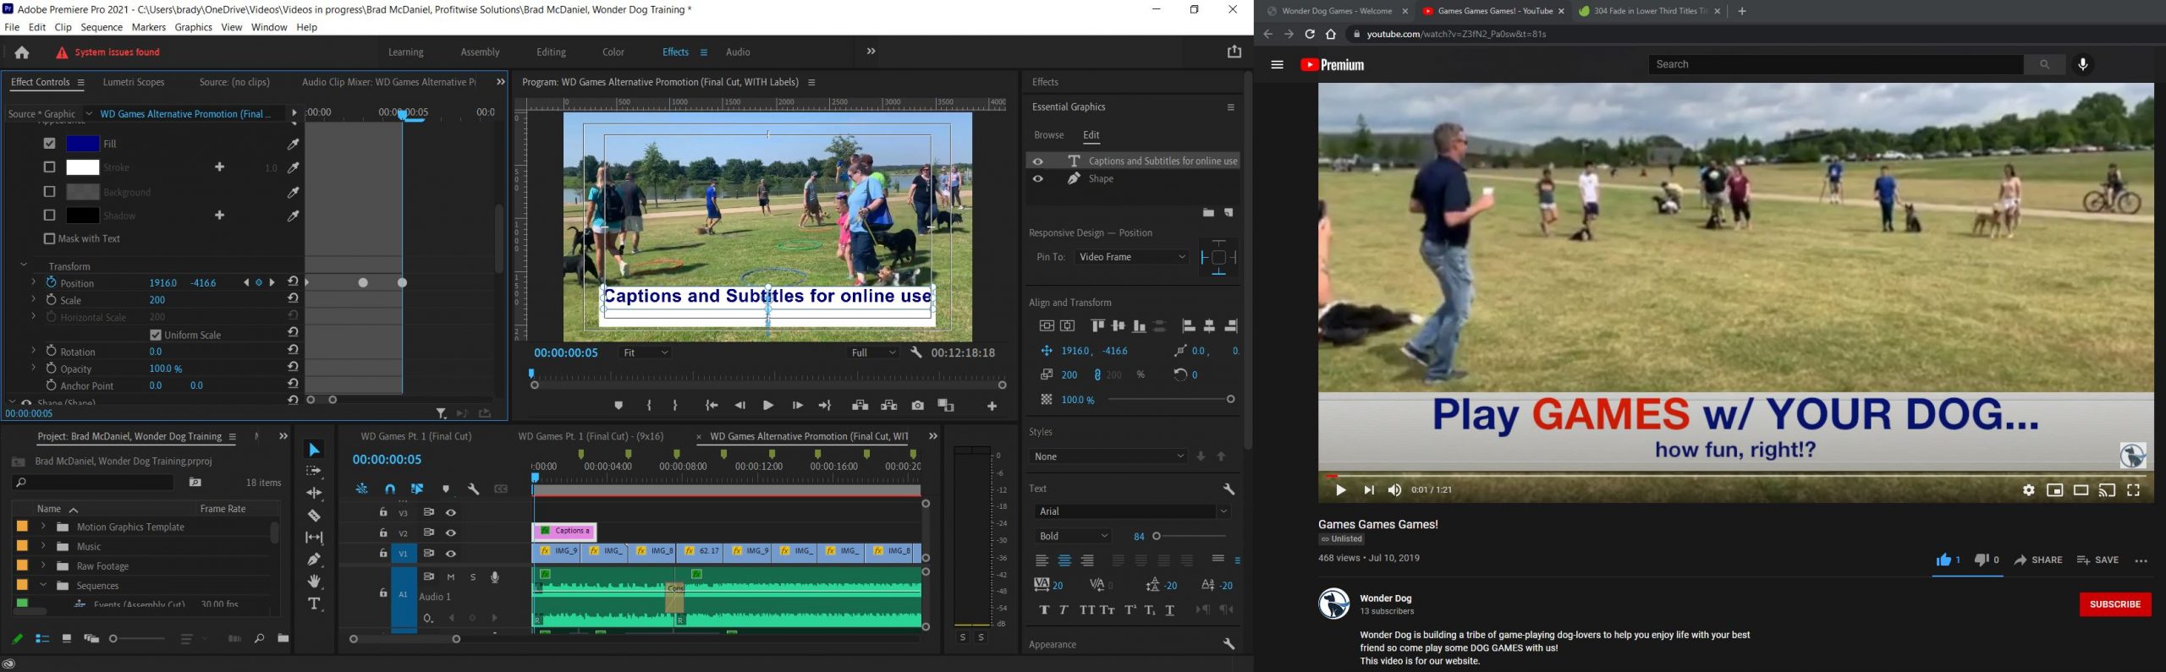Viewport: 2166px width, 672px height.
Task: Click the Fill color eyedropper
Action: coord(294,144)
